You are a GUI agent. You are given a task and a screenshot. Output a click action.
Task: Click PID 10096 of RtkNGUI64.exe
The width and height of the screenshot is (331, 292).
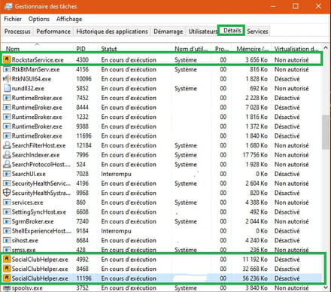click(x=84, y=79)
